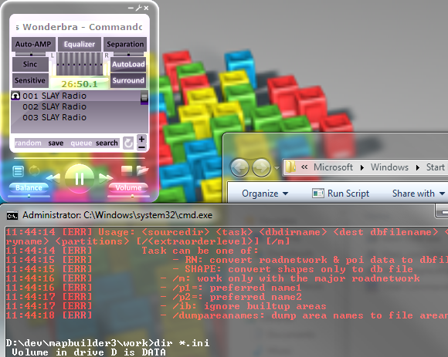The image size is (448, 357).
Task: Click the cmd.exe window system icon
Action: click(12, 216)
